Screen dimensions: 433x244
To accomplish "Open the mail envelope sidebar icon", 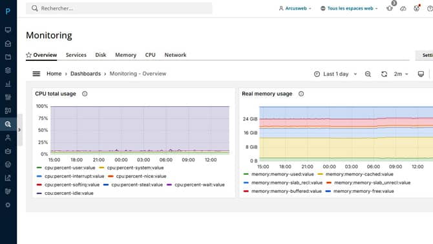I will pos(8,43).
